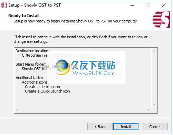Click the disabled maximize button
The image size is (173, 135).
[x=148, y=5]
